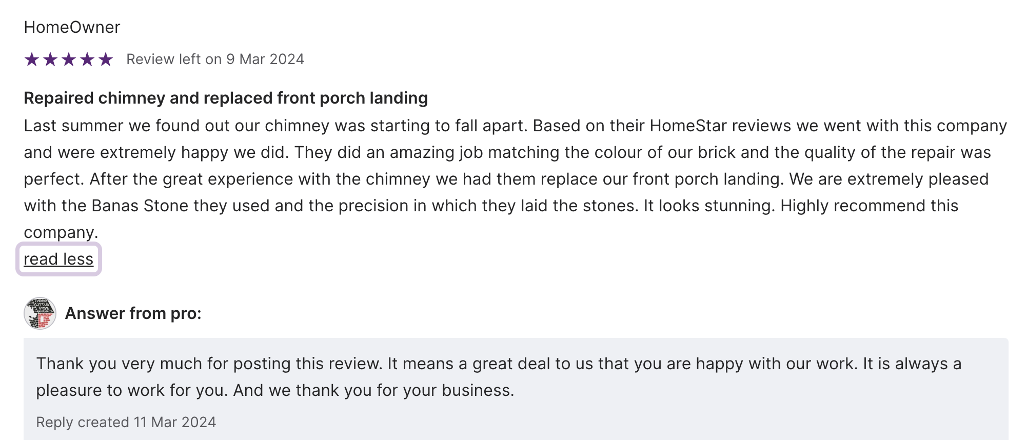Click the fourth purple rating star
Image resolution: width=1026 pixels, height=440 pixels.
tap(87, 59)
